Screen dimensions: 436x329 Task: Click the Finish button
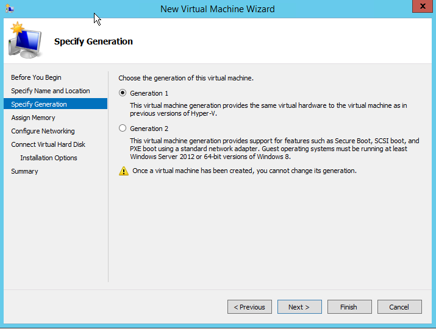(349, 307)
